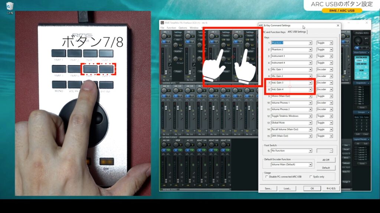Screen dimensions: 380x213
Task: Click the ADAT 7/8 pan knob
Action: pyautogui.click(x=223, y=145)
